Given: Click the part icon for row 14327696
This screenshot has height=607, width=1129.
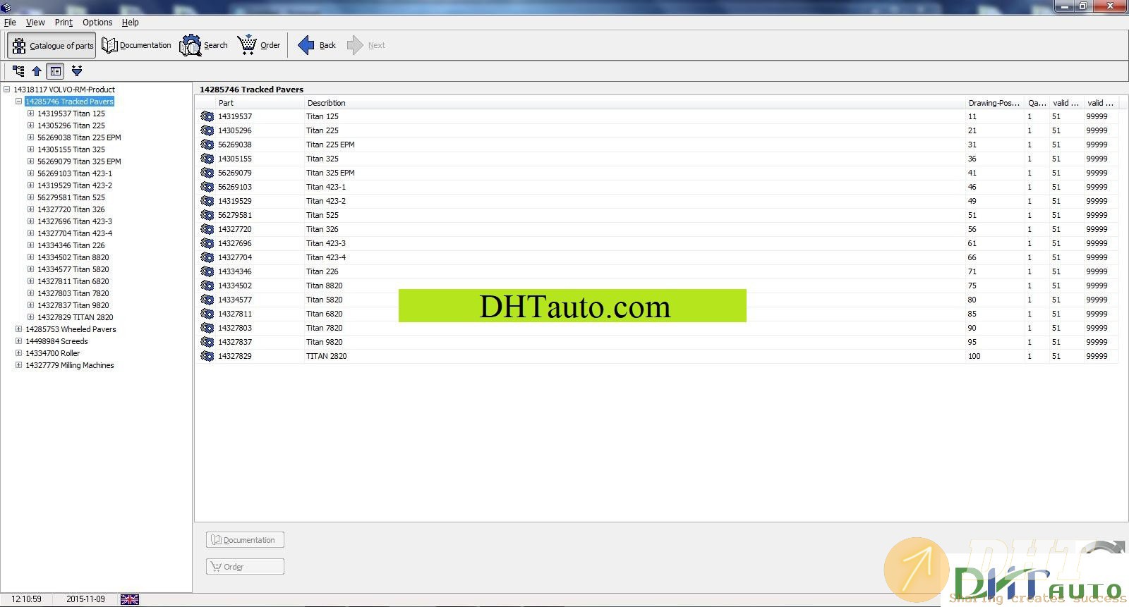Looking at the screenshot, I should (x=207, y=243).
